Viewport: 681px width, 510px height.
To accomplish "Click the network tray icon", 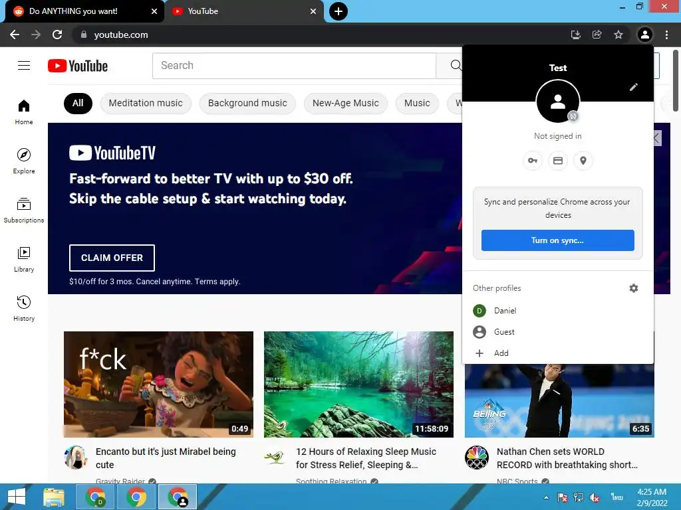I will (x=578, y=497).
